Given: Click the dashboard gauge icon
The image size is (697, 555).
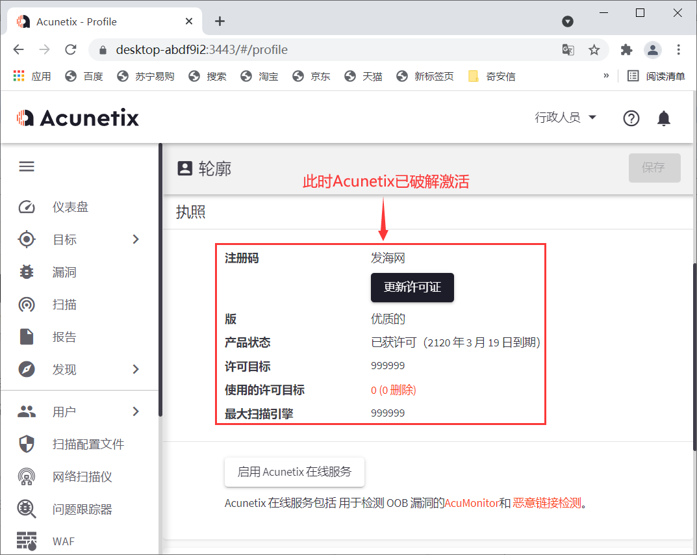Looking at the screenshot, I should click(27, 207).
